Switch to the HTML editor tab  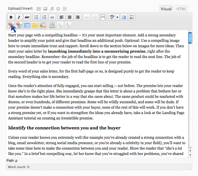pos(182,9)
